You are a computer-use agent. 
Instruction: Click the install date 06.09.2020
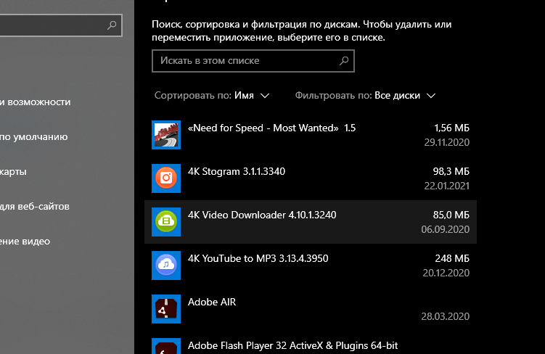[446, 229]
